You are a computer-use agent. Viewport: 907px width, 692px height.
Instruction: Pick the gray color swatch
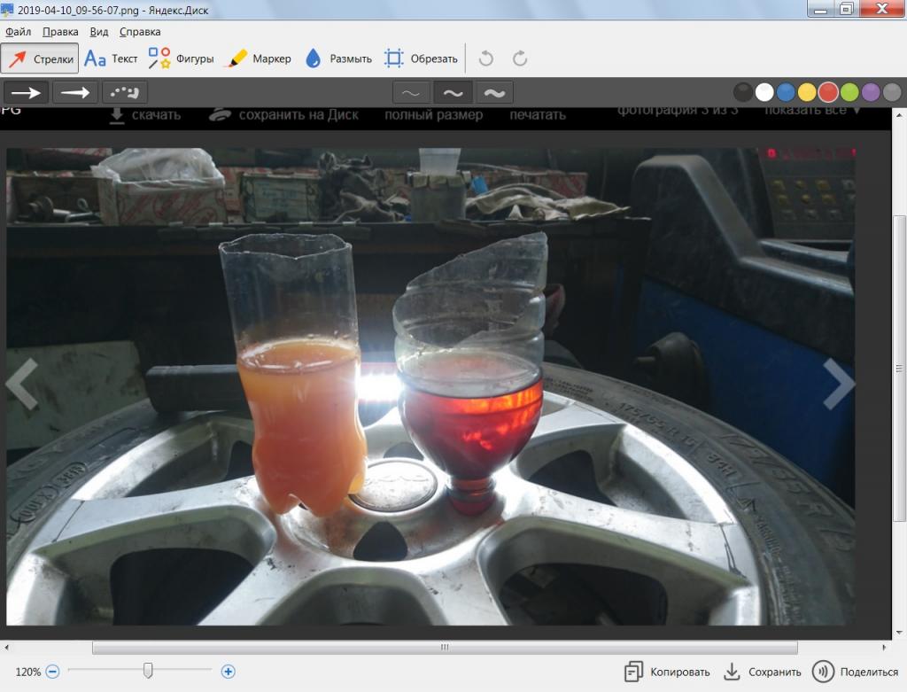[x=892, y=92]
